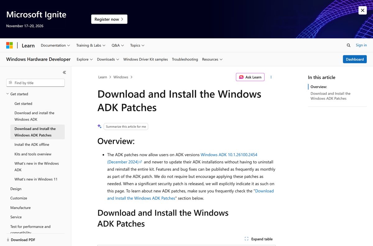Open the Documentation dropdown menu
Screen dimensions: 373x246
pyautogui.click(x=55, y=45)
